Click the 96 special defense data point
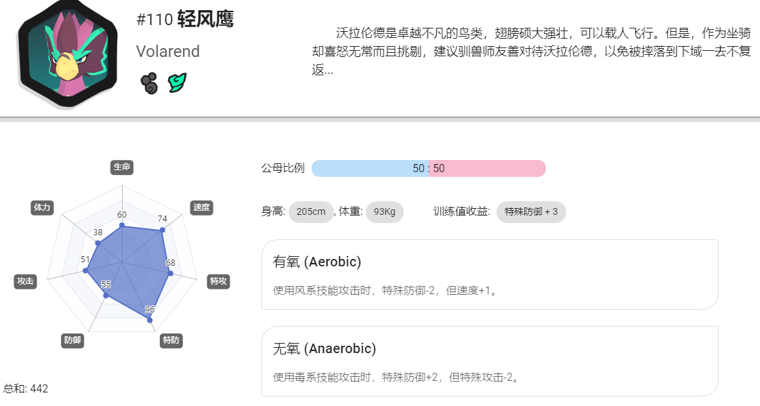760x406 pixels. point(150,320)
